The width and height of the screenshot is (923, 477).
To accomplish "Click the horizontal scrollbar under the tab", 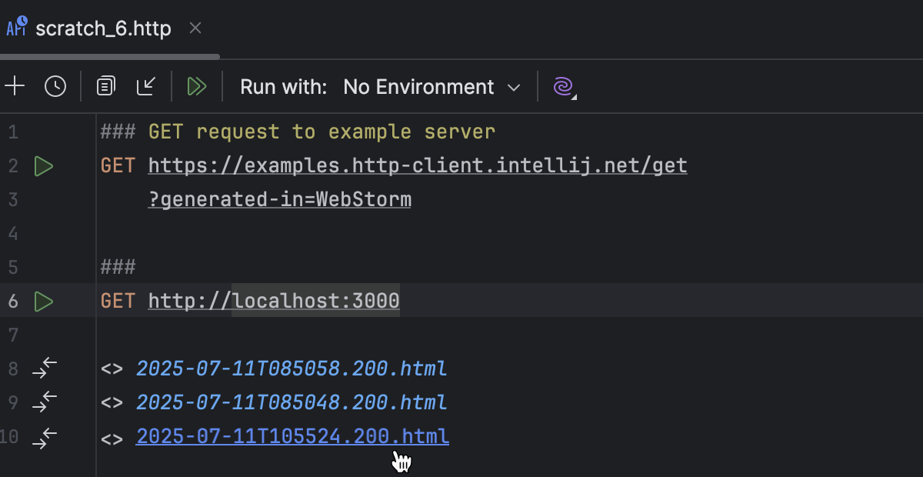I will 110,56.
